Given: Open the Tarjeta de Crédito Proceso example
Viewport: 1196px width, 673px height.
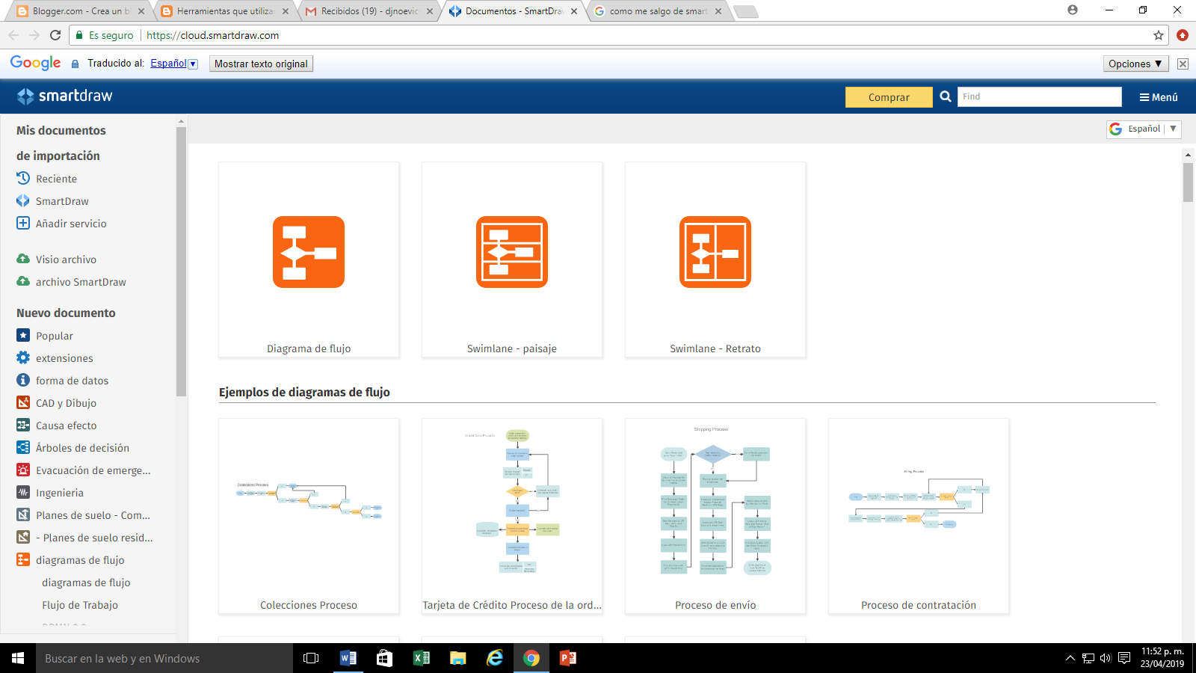Looking at the screenshot, I should point(512,516).
